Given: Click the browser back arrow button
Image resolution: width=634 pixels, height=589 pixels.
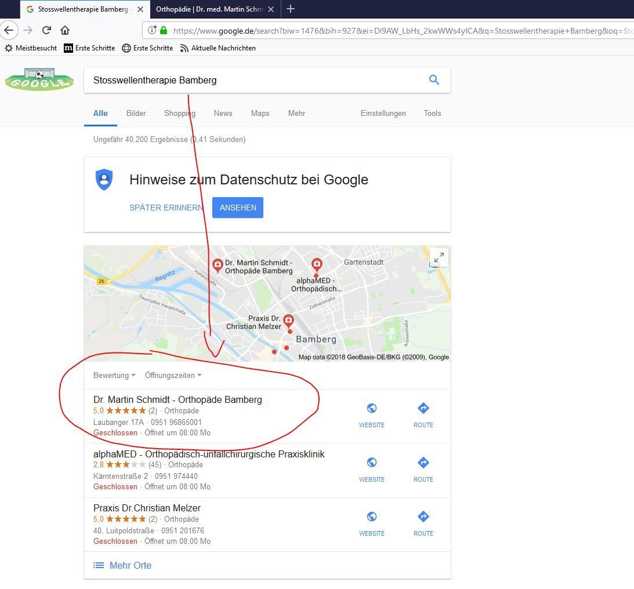Looking at the screenshot, I should point(9,30).
